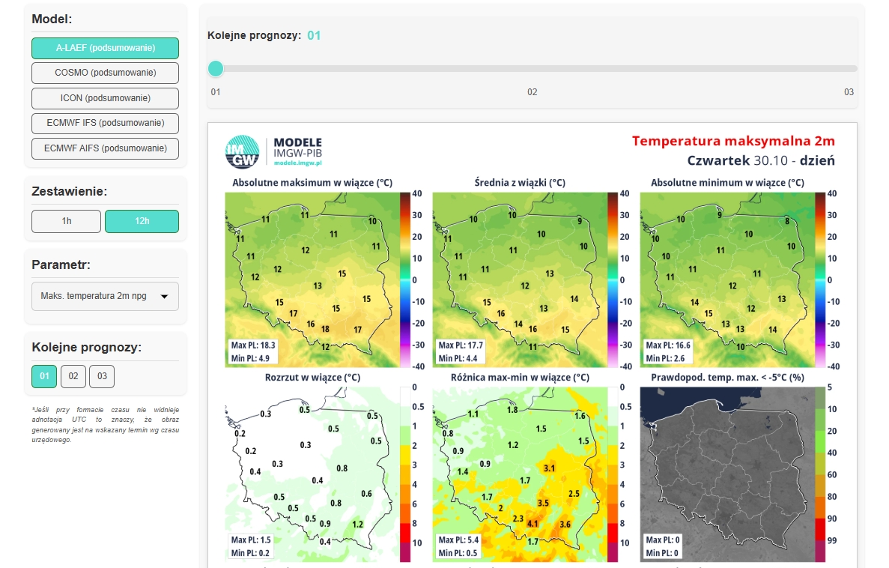Switch Zestawienie to 1h
889x568 pixels.
(66, 221)
